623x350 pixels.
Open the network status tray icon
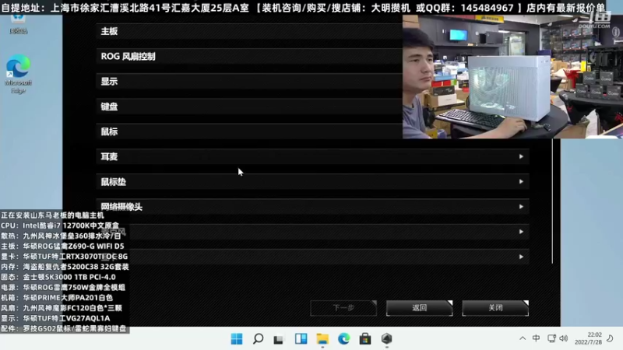click(551, 338)
